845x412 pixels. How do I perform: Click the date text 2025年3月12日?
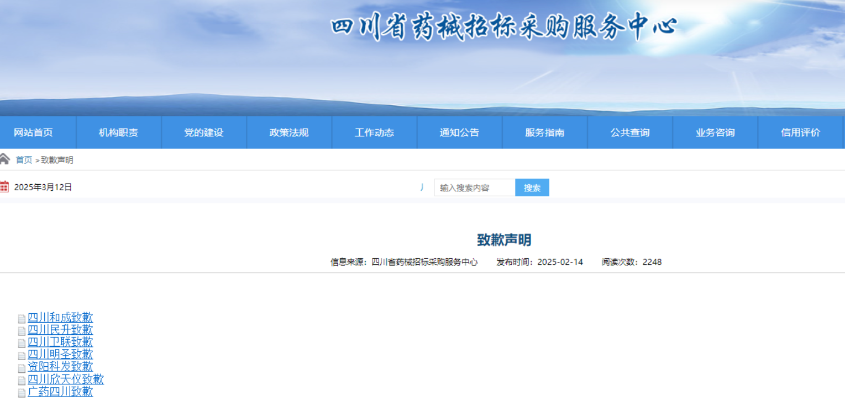pos(43,187)
